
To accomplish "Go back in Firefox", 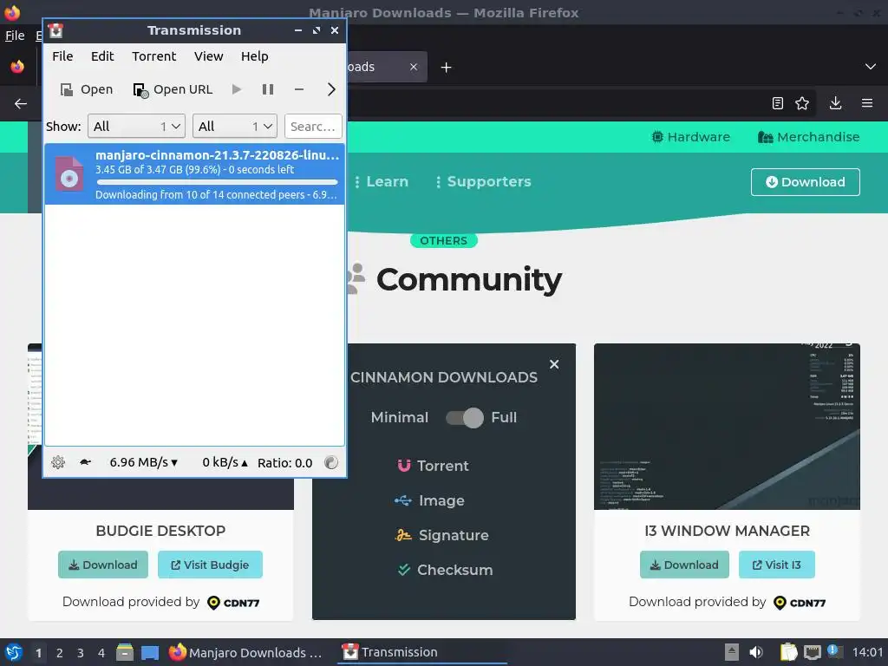I will [x=21, y=104].
